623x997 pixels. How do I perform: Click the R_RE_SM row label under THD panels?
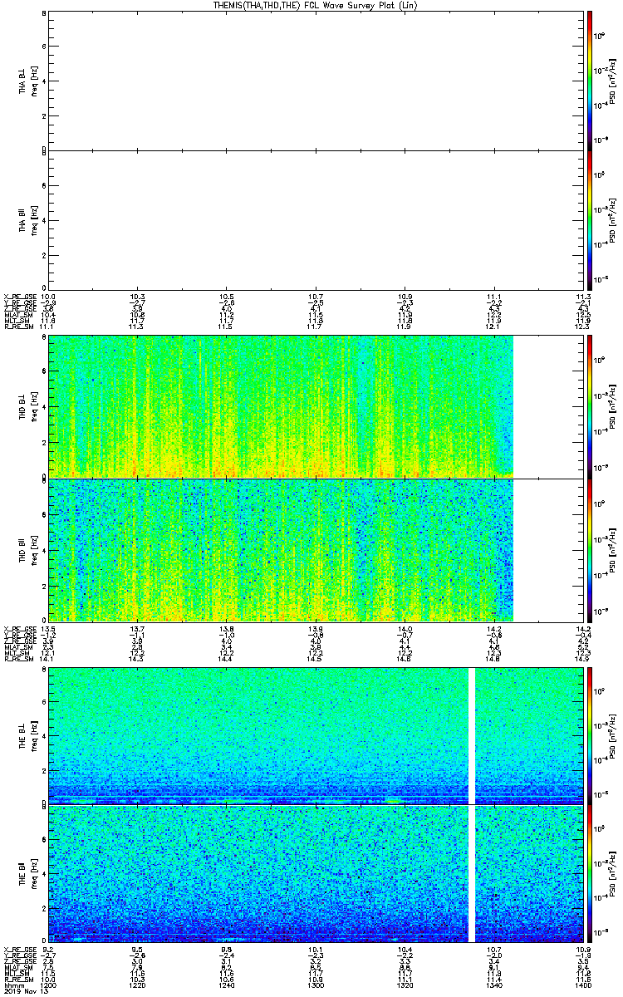(19, 659)
